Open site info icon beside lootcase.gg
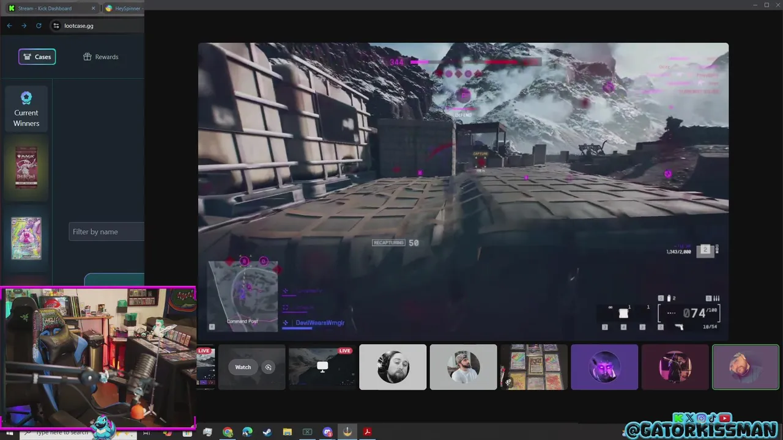This screenshot has width=783, height=440. click(x=56, y=26)
